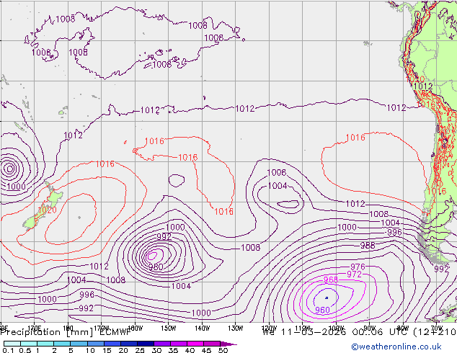Click the '140W' longitude axis label
457x353 pixels.
click(202, 329)
